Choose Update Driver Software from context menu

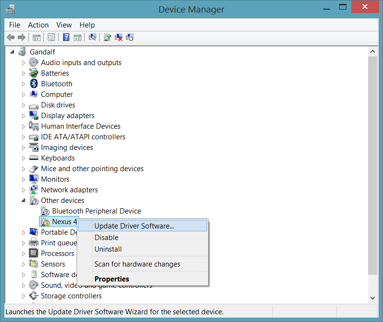pos(134,226)
